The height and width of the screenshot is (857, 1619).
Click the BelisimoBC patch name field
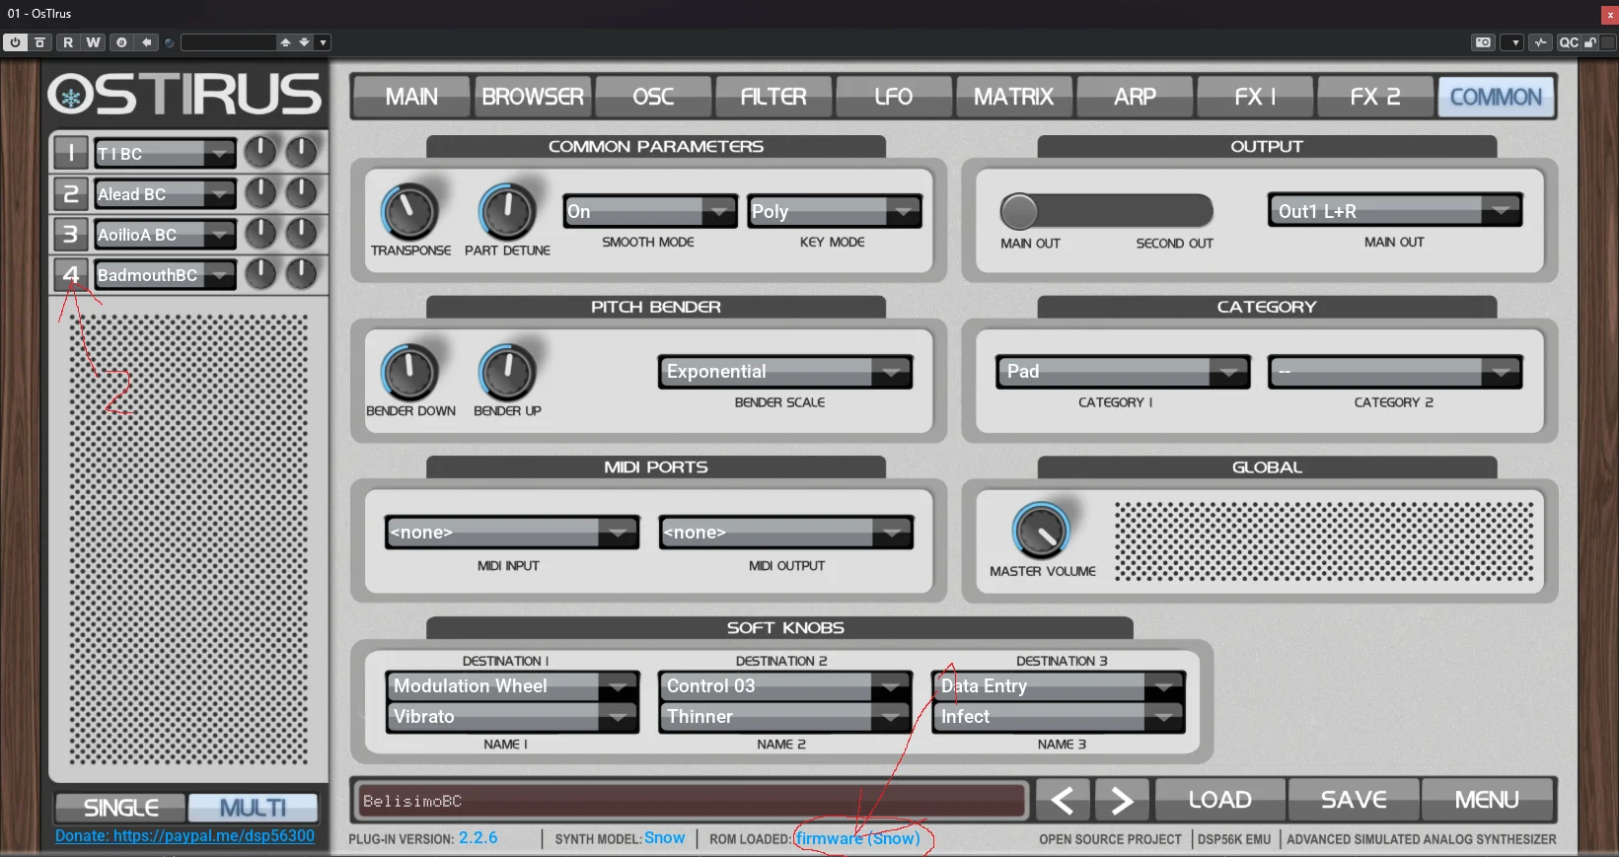click(x=691, y=801)
